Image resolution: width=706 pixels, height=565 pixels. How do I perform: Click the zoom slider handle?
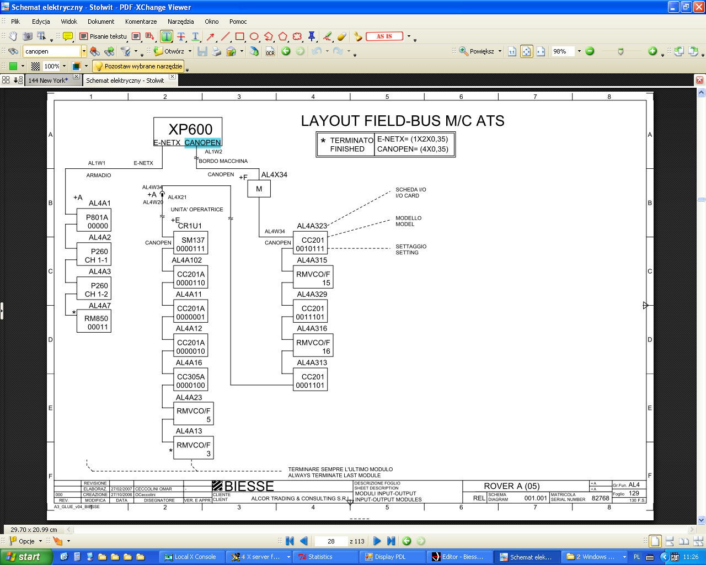pos(621,51)
